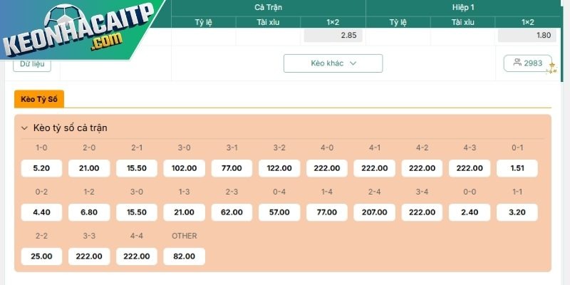Click the people icon in 2983 button
The height and width of the screenshot is (285, 570).
pos(517,62)
